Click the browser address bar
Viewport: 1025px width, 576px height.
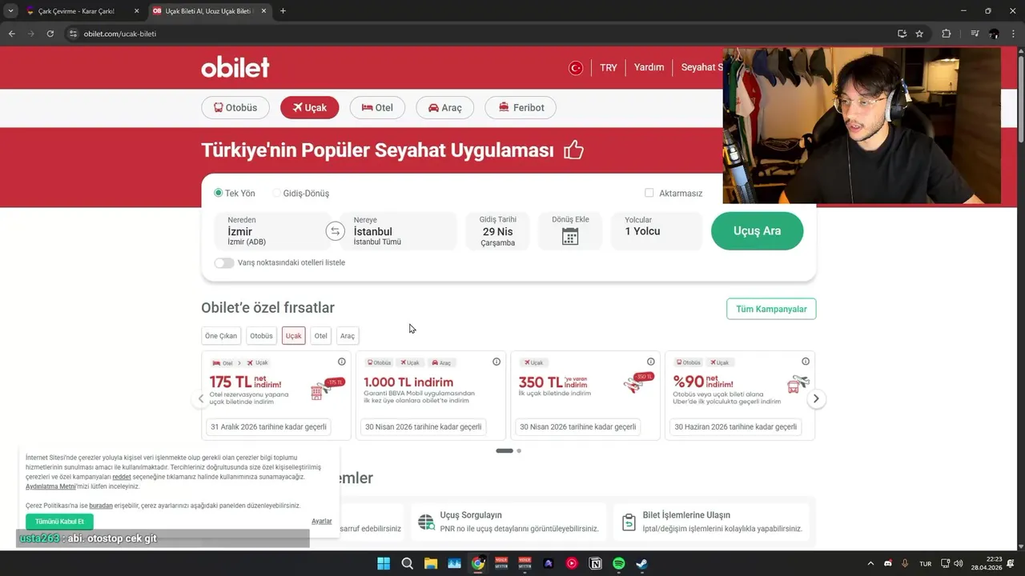coord(480,34)
